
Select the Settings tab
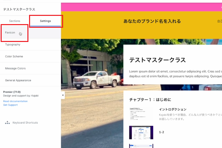tap(45, 21)
